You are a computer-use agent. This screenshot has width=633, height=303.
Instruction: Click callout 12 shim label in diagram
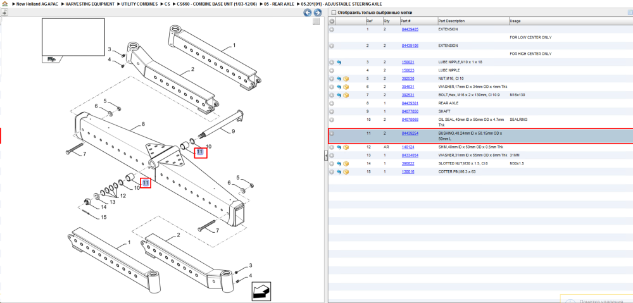pos(123,195)
